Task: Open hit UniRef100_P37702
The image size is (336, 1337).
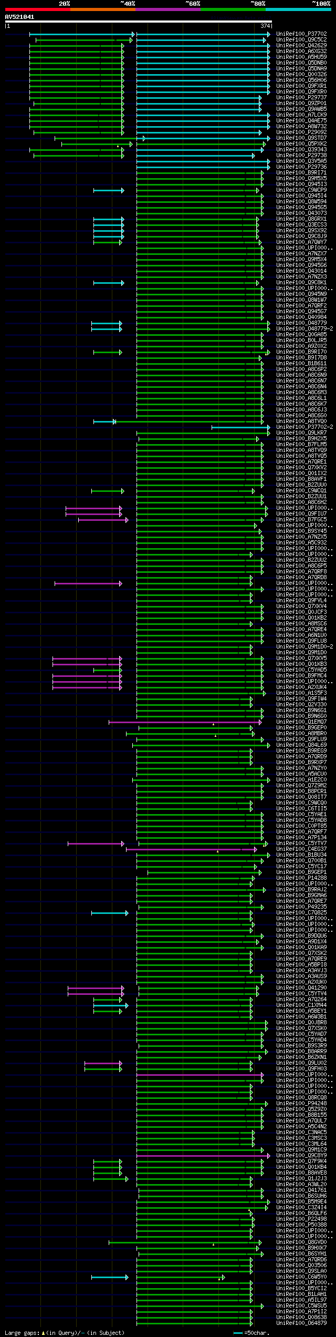Action: pos(301,34)
